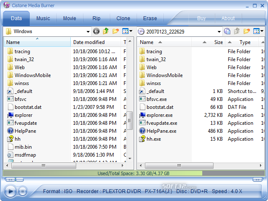This screenshot has height=201, width=268.
Task: Click left pane horizontal scrollbar thumb
Action: (x=44, y=165)
